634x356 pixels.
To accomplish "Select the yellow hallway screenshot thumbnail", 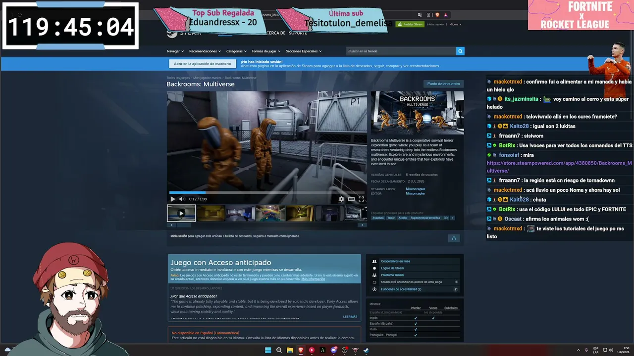I will tap(211, 214).
